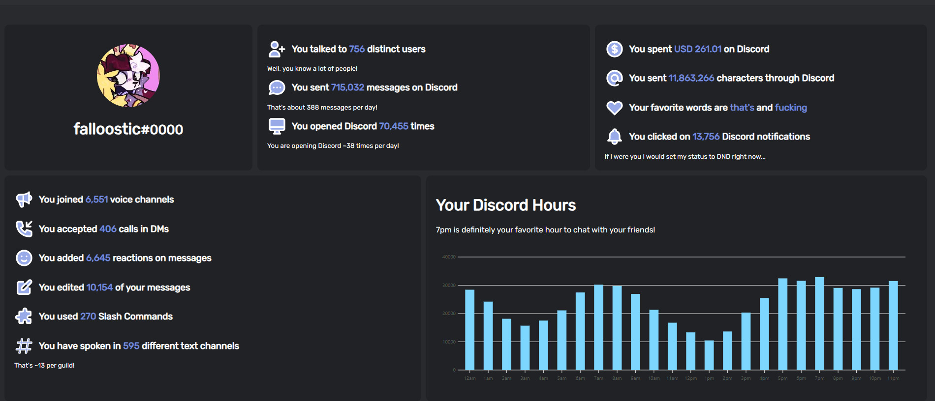Click the 595 text channels number

coord(131,346)
